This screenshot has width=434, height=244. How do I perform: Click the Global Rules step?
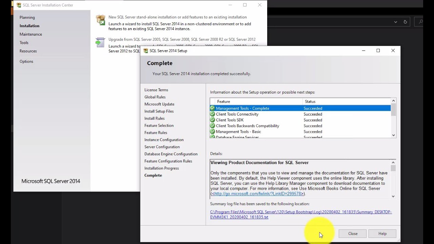(x=155, y=97)
